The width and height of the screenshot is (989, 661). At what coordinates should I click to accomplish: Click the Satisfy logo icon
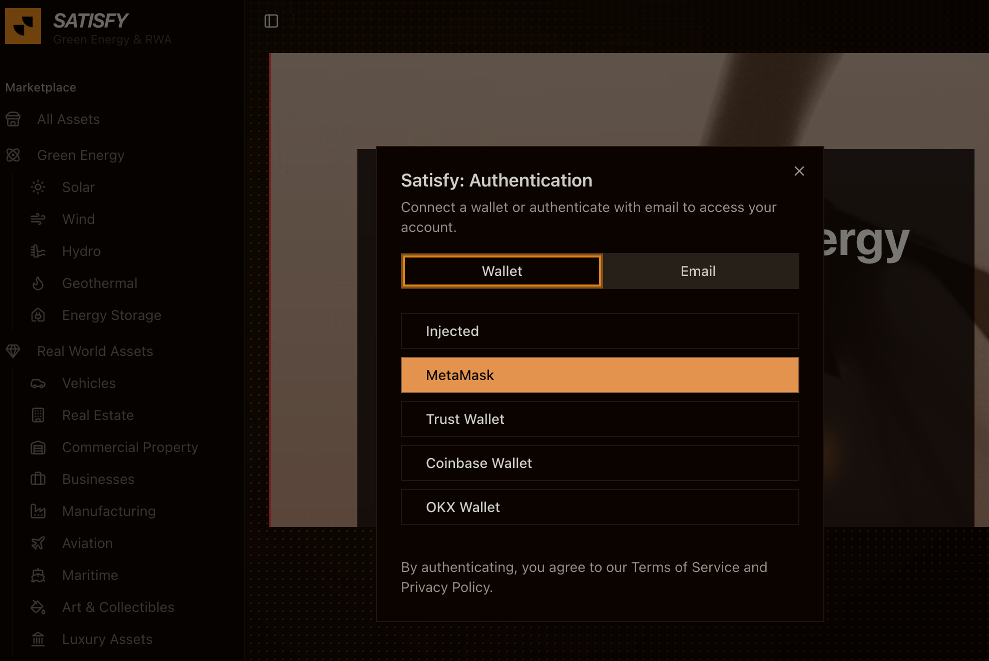[23, 26]
